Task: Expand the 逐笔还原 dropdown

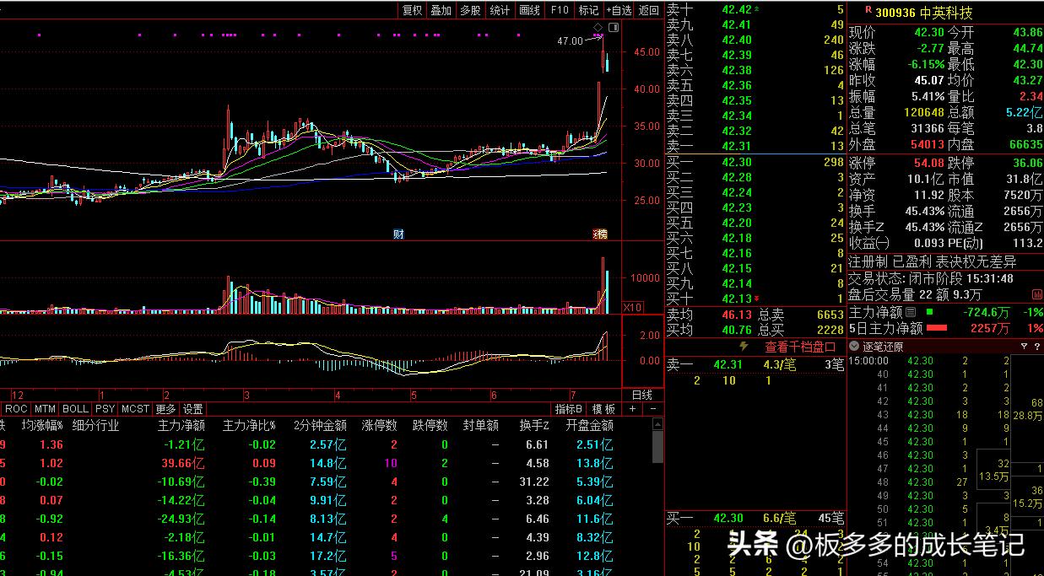Action: 853,347
